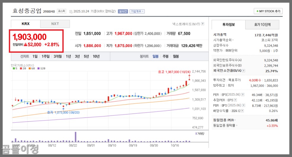Open the help icon beside 외국인소진율(B/A)

(244, 71)
